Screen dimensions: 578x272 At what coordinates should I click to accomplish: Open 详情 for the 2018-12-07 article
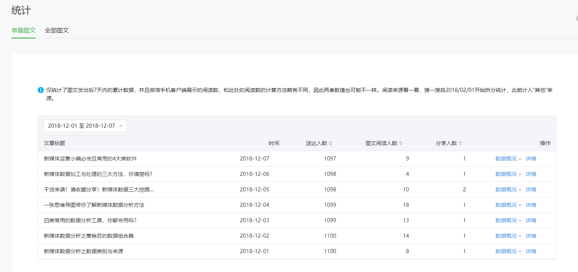coord(531,159)
